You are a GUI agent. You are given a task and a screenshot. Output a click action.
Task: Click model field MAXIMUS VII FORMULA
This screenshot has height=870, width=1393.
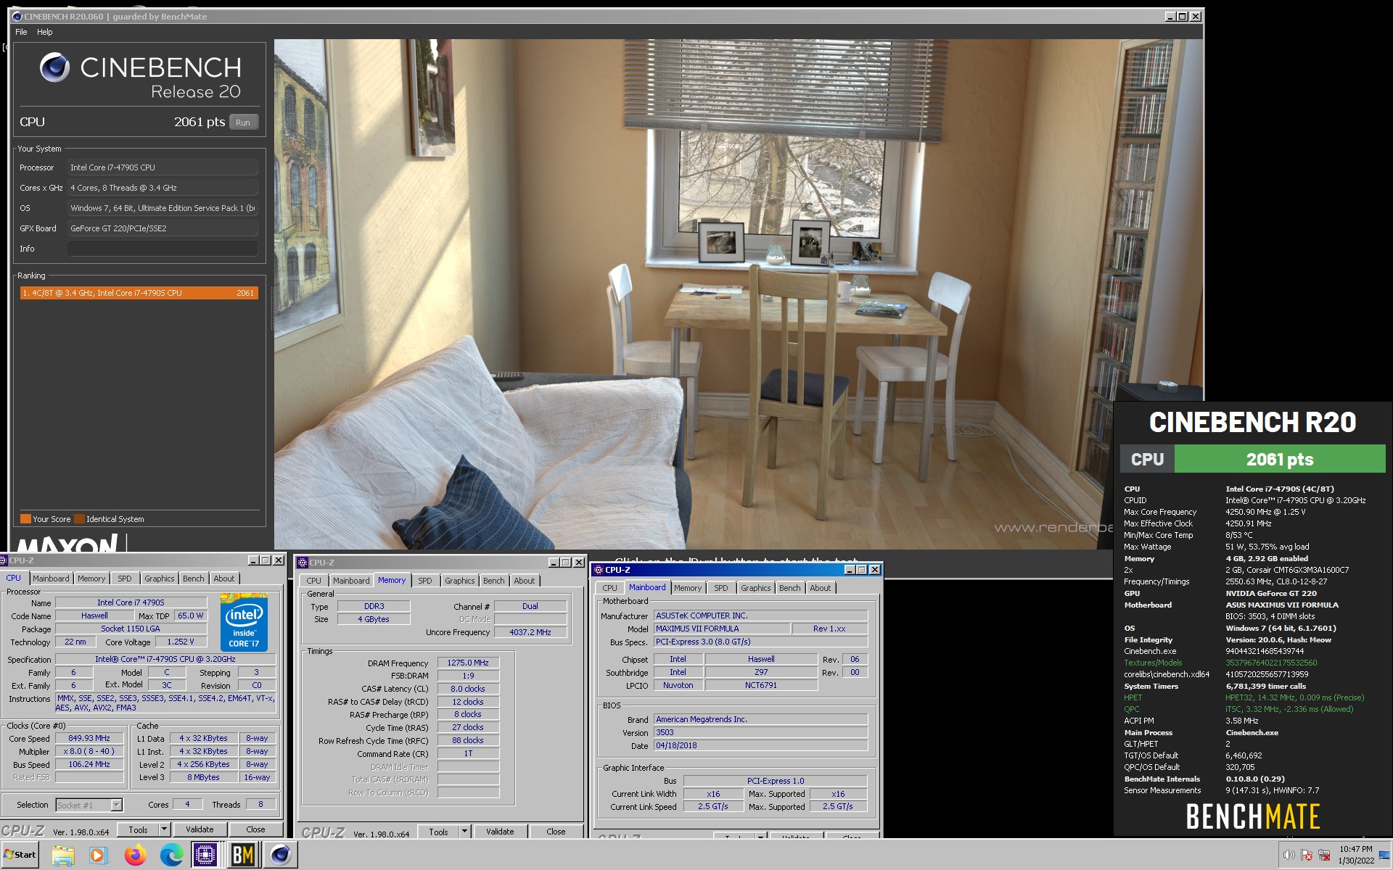(721, 629)
